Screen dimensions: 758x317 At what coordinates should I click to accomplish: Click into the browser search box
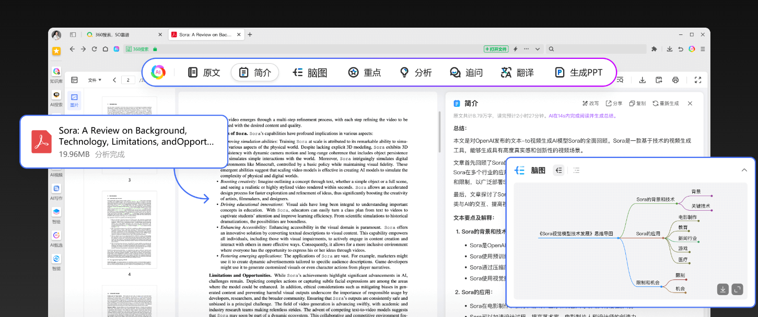(x=596, y=49)
